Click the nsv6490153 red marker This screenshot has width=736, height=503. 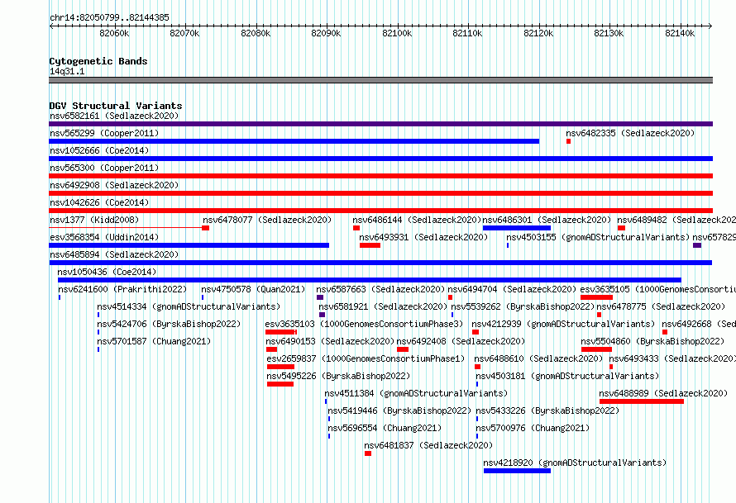coord(271,349)
